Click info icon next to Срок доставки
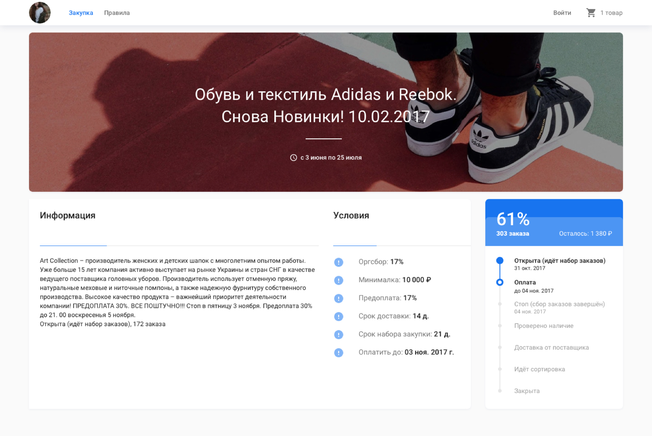Screen dimensions: 652x436 [x=339, y=316]
